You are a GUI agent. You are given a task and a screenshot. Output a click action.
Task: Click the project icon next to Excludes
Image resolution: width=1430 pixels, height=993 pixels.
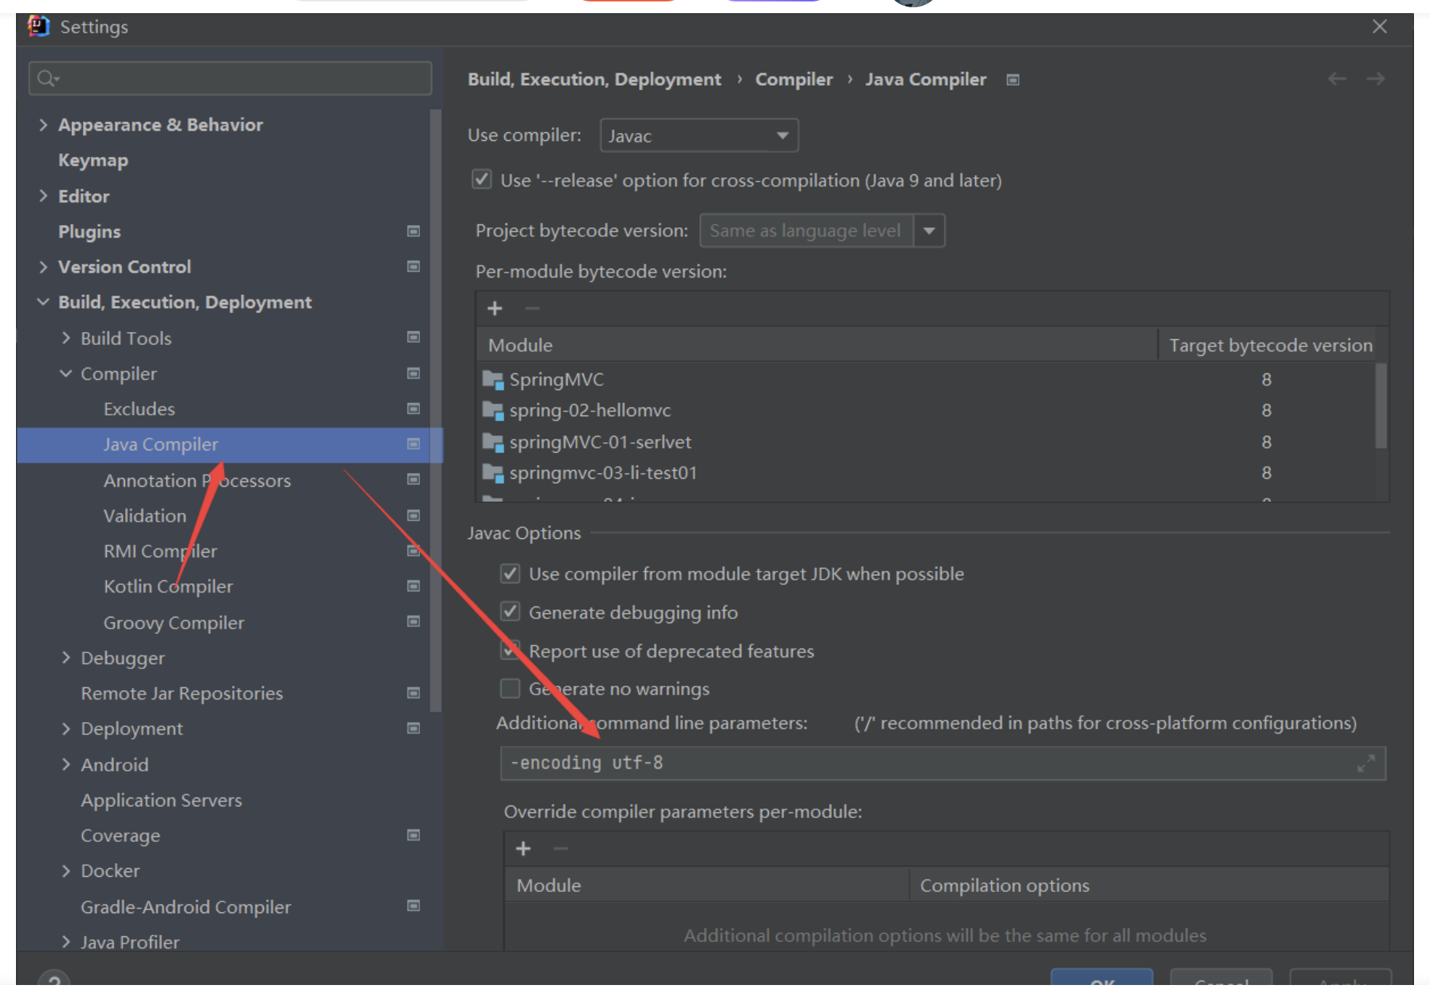point(413,409)
